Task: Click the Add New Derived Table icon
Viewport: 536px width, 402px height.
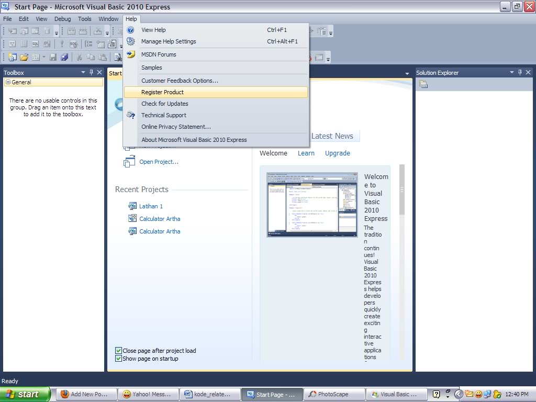Action: click(x=112, y=44)
